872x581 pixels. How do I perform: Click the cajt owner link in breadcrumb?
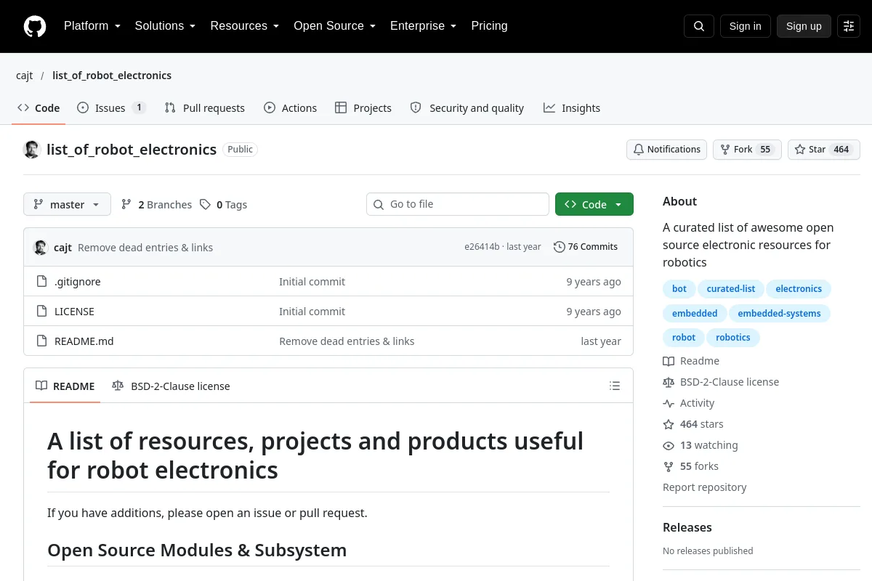(25, 76)
